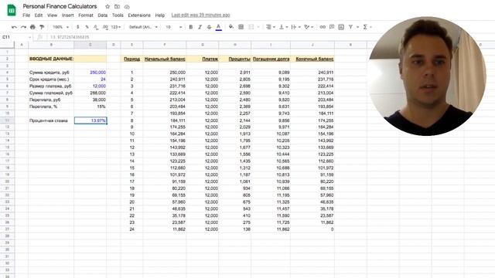Increase decimal places
This screenshot has width=495, height=278.
(105, 27)
